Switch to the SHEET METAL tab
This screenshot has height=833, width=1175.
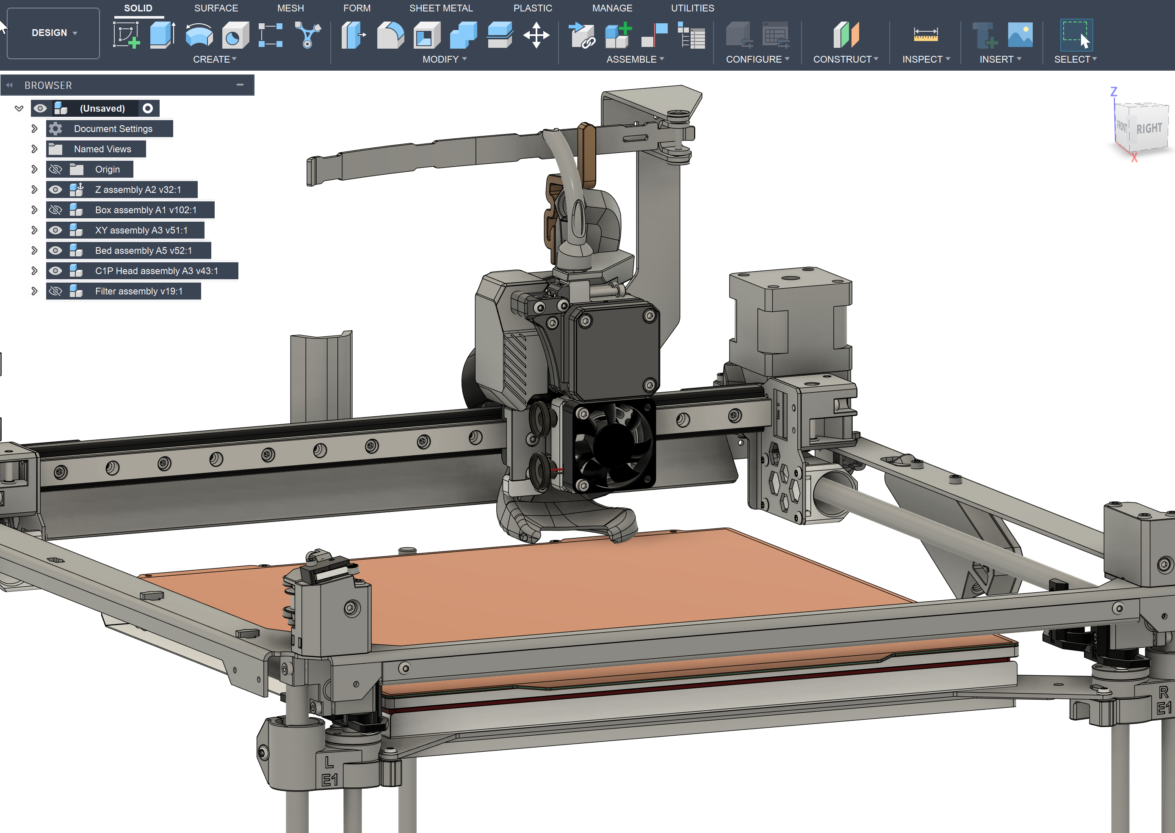tap(440, 8)
